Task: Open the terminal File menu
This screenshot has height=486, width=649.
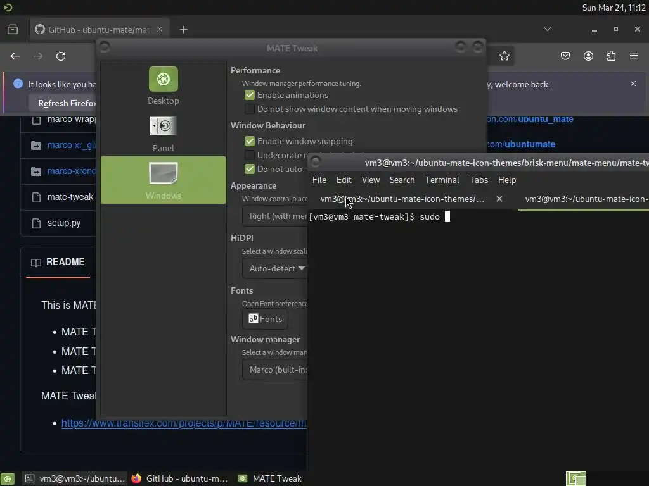Action: point(319,180)
